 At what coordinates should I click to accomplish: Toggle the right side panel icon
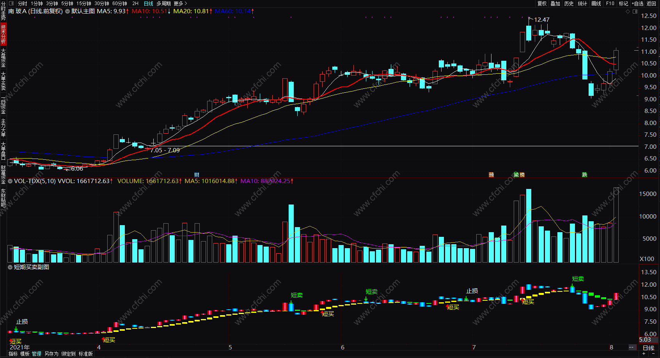tap(635, 11)
